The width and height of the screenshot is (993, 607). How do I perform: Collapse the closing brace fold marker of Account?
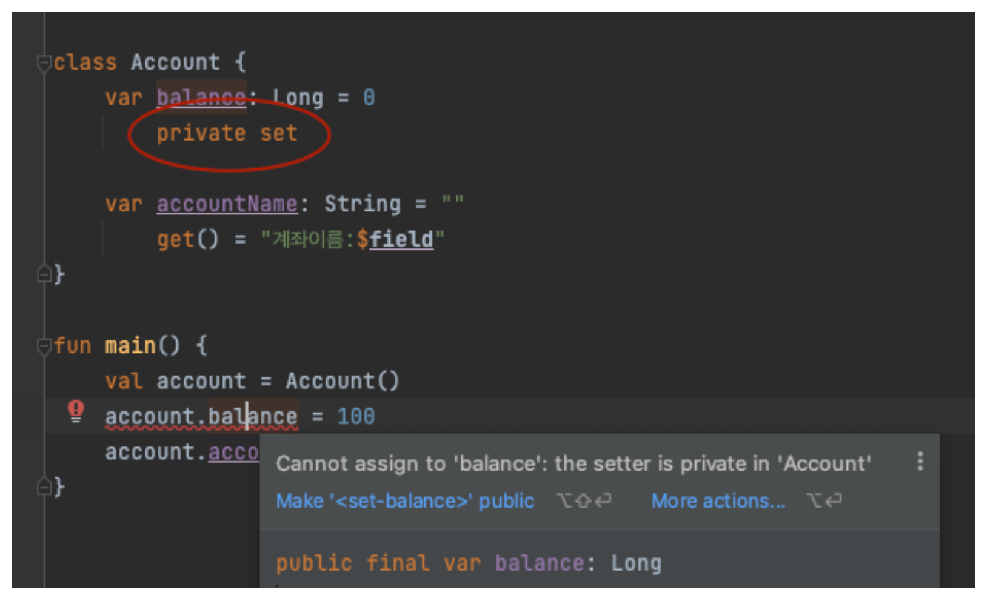coord(44,274)
